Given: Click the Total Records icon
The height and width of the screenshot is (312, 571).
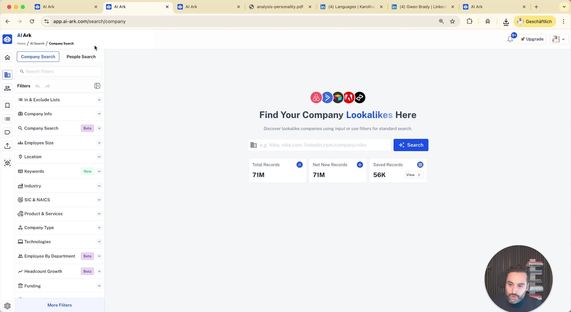Looking at the screenshot, I should [299, 165].
